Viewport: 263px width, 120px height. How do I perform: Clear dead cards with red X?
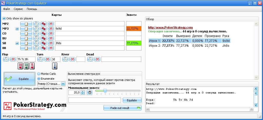[97, 59]
